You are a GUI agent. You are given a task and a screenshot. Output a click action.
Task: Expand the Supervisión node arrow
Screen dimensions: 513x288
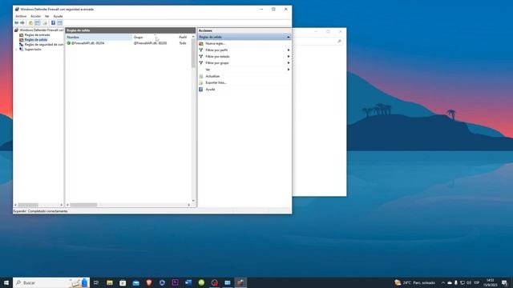coord(16,50)
